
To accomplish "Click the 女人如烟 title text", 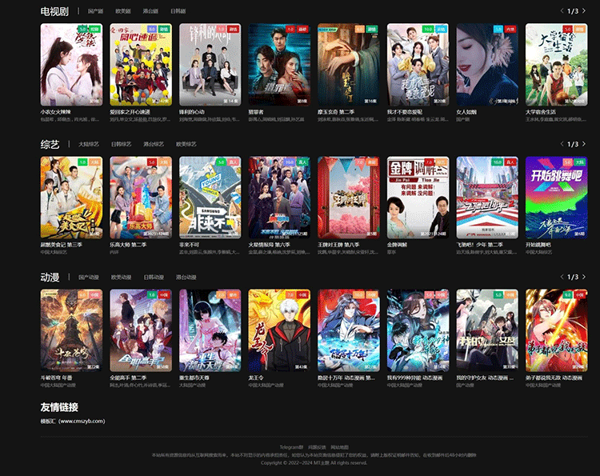I will pos(466,112).
